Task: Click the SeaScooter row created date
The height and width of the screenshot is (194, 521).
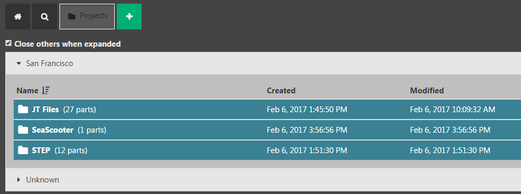Action: pyautogui.click(x=307, y=130)
